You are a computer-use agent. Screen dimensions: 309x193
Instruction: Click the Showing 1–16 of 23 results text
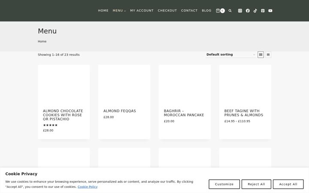[x=59, y=55]
